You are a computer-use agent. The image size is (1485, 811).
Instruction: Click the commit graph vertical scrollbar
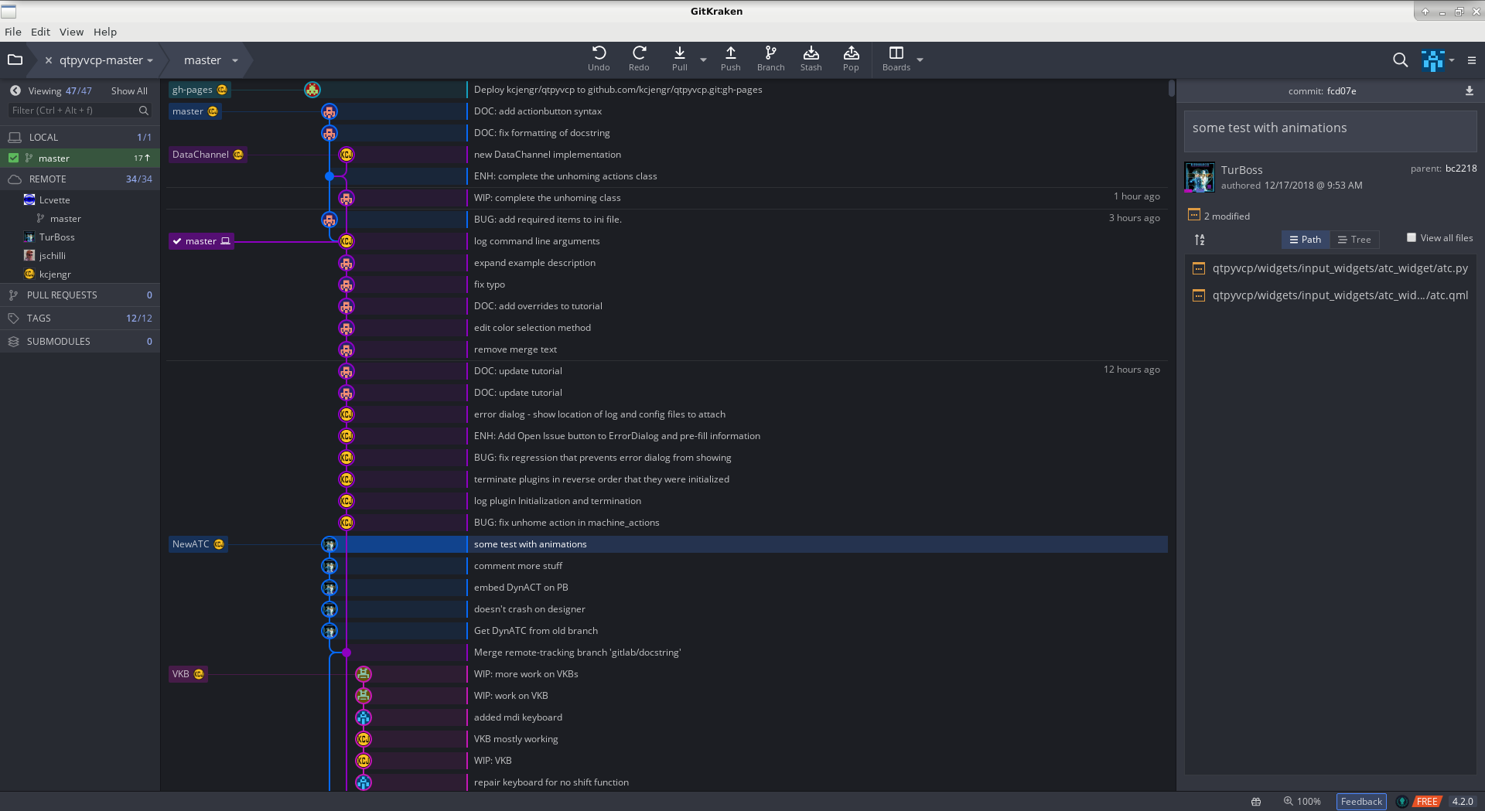click(1171, 89)
